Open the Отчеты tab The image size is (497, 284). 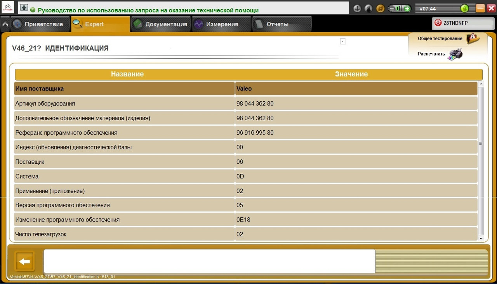[x=282, y=24]
